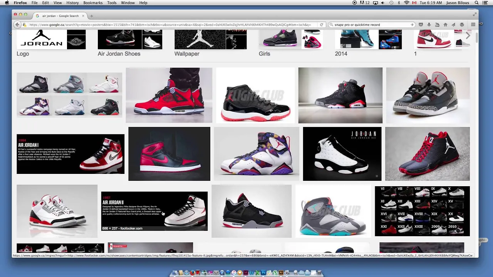Viewport: 493px width, 277px height.
Task: Launch Photoshop from the Dock
Action: [263, 273]
